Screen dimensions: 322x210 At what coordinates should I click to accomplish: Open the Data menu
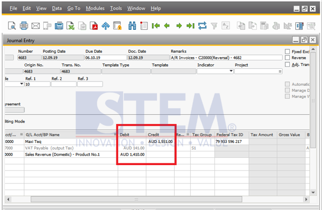[57, 8]
